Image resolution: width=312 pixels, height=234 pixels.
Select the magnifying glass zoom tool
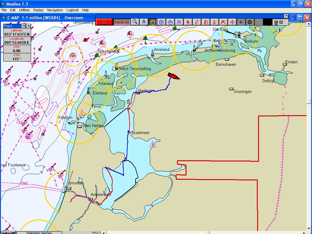click(135, 22)
